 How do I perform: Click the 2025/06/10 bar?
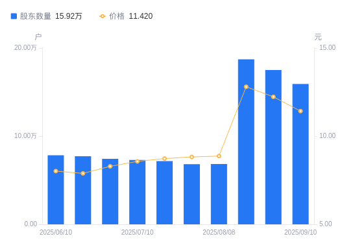(x=56, y=190)
